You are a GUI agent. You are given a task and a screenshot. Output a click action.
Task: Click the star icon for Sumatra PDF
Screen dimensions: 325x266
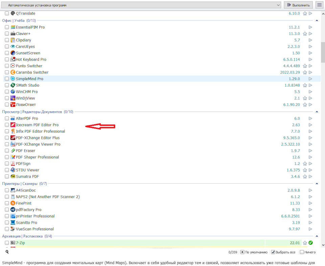[305, 177]
